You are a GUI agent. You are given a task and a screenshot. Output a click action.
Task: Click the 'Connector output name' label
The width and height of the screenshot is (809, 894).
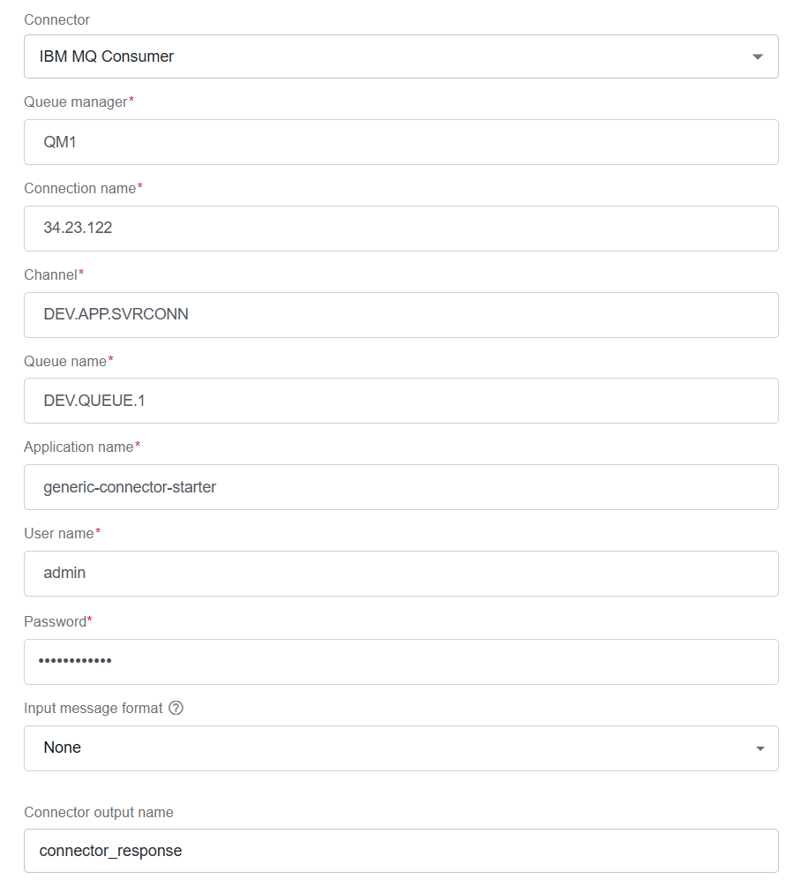click(99, 813)
